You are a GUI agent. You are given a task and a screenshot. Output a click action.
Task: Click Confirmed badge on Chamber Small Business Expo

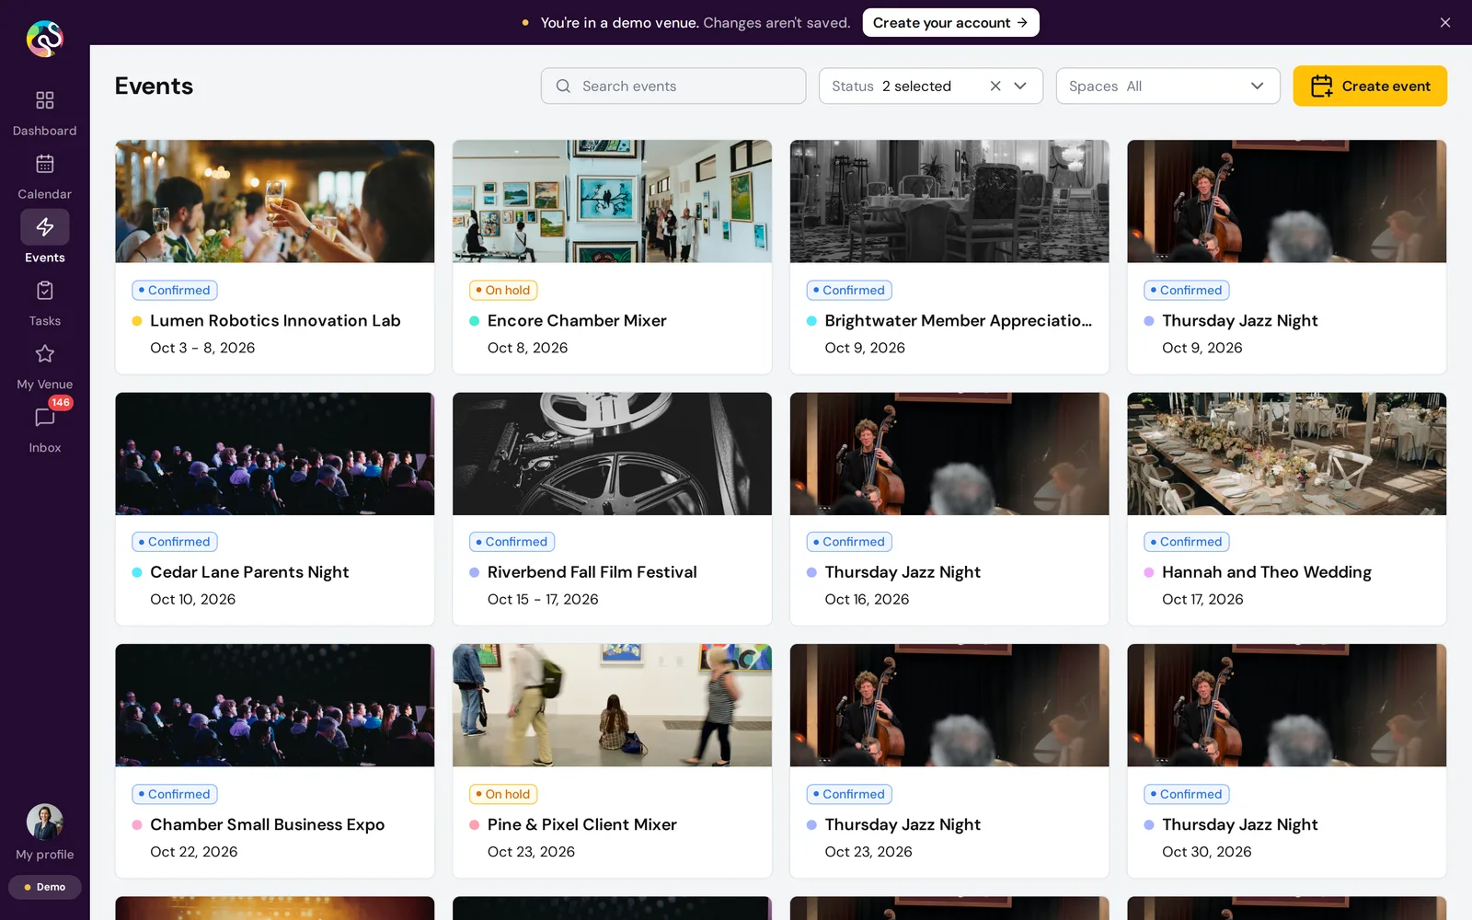(175, 795)
